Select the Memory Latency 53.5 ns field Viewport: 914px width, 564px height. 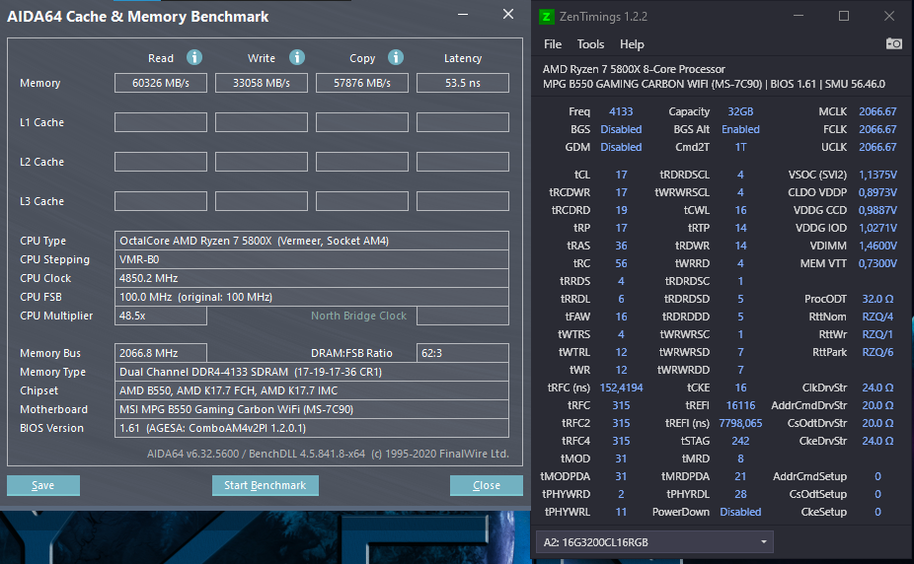pos(463,83)
